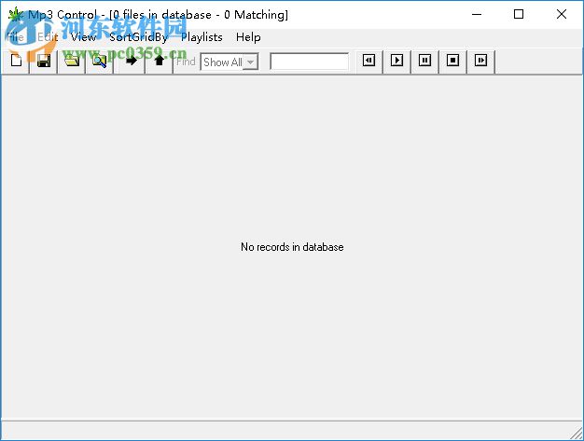Click the magnifier search files icon

[x=100, y=61]
